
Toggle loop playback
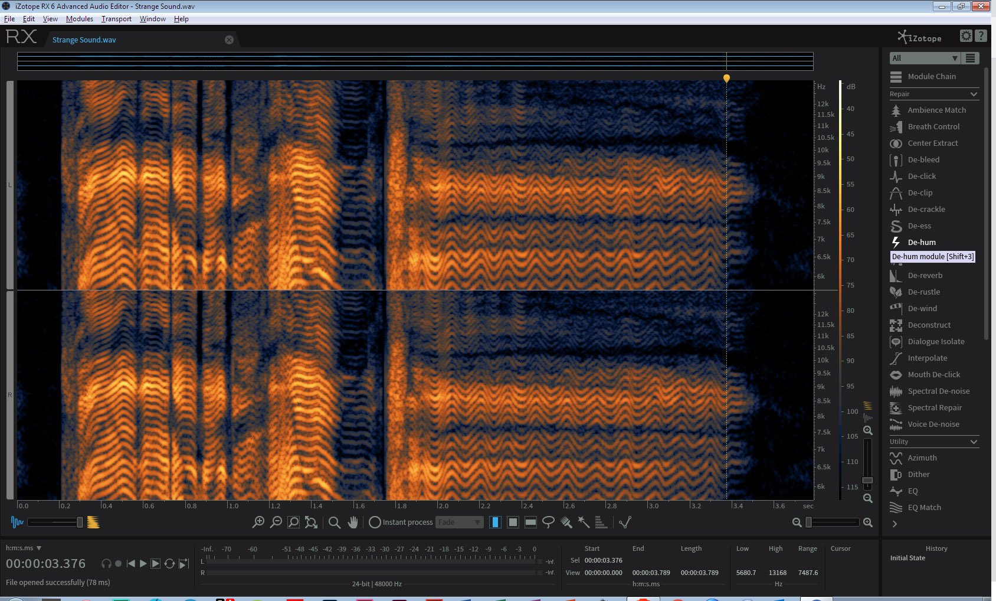coord(169,564)
